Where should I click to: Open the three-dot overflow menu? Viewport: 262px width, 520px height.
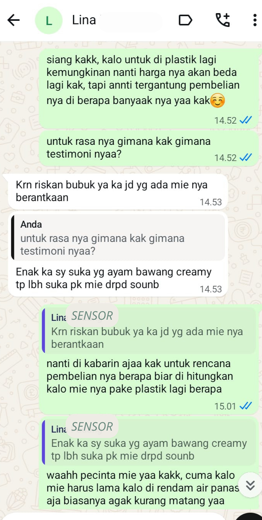pyautogui.click(x=255, y=20)
